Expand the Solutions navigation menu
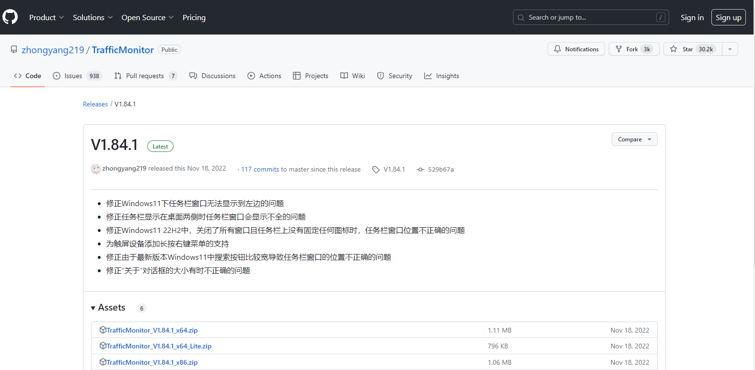755x370 pixels. pos(93,17)
